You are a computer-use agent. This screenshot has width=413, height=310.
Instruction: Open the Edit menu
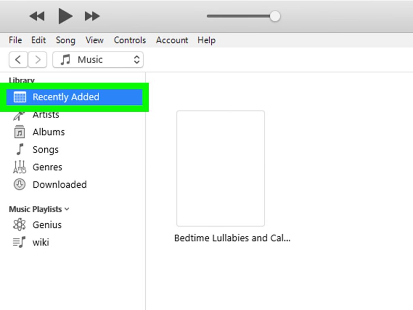[39, 40]
